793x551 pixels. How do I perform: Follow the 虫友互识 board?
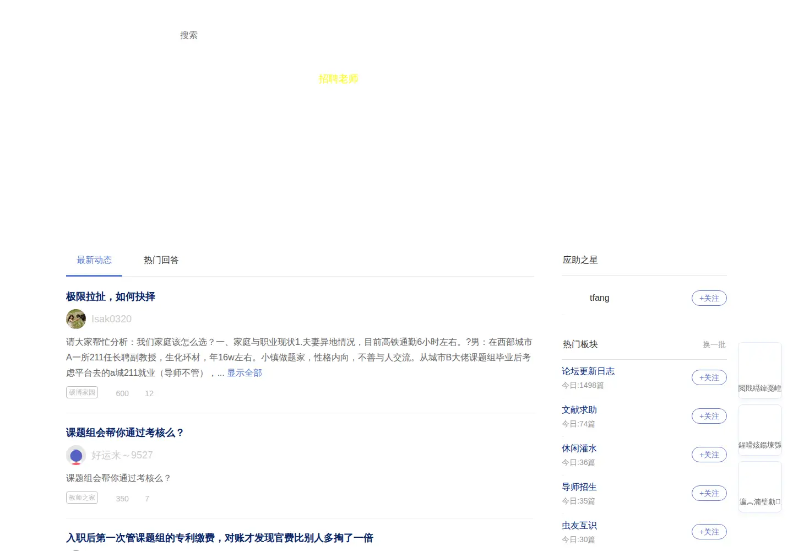[x=709, y=532]
